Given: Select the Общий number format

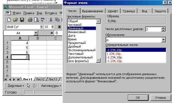Looking at the screenshot, I should 82,21.
